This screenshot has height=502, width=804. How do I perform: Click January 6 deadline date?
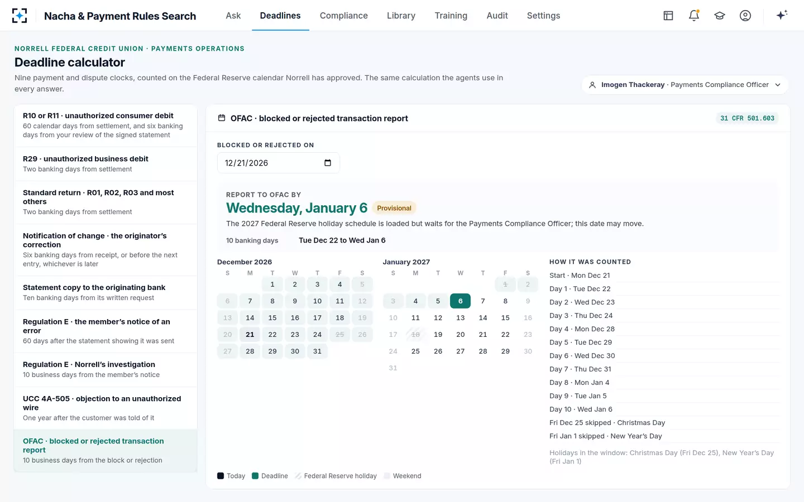pyautogui.click(x=460, y=301)
